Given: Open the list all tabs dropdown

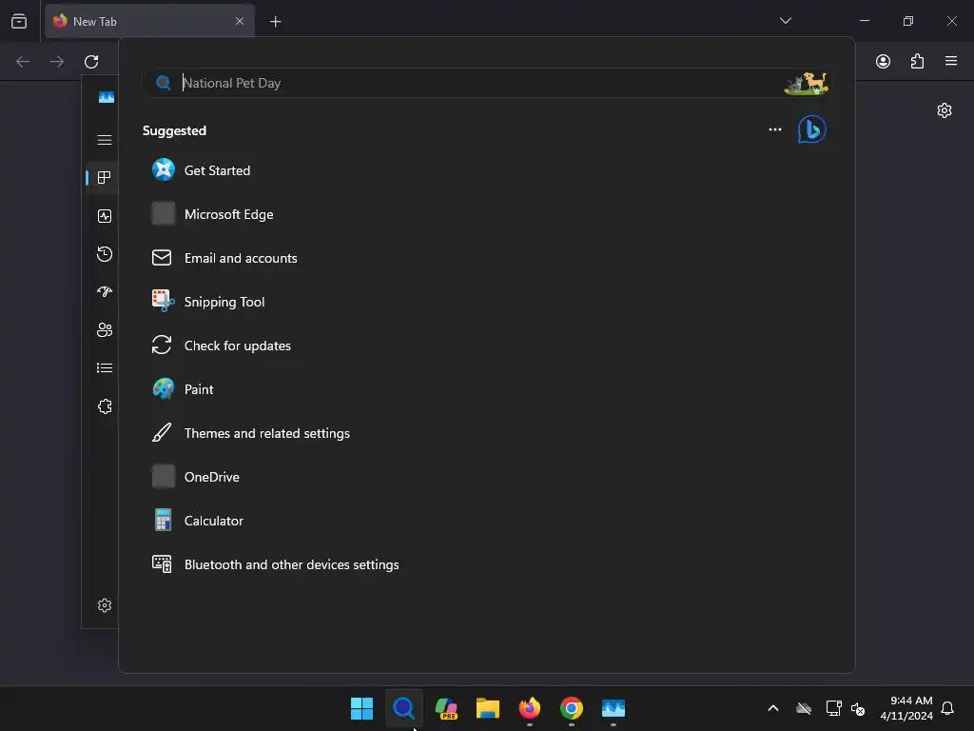Looking at the screenshot, I should [x=785, y=21].
